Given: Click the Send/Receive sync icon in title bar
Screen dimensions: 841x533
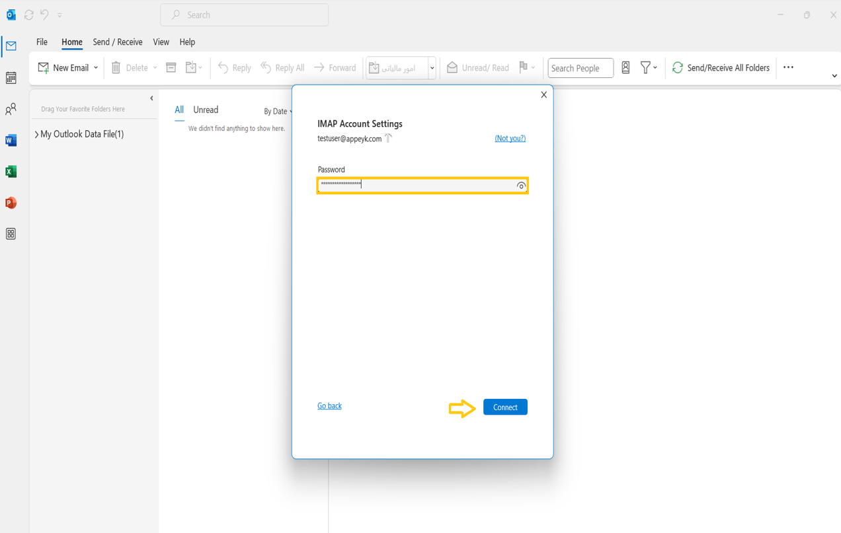Looking at the screenshot, I should [x=29, y=15].
